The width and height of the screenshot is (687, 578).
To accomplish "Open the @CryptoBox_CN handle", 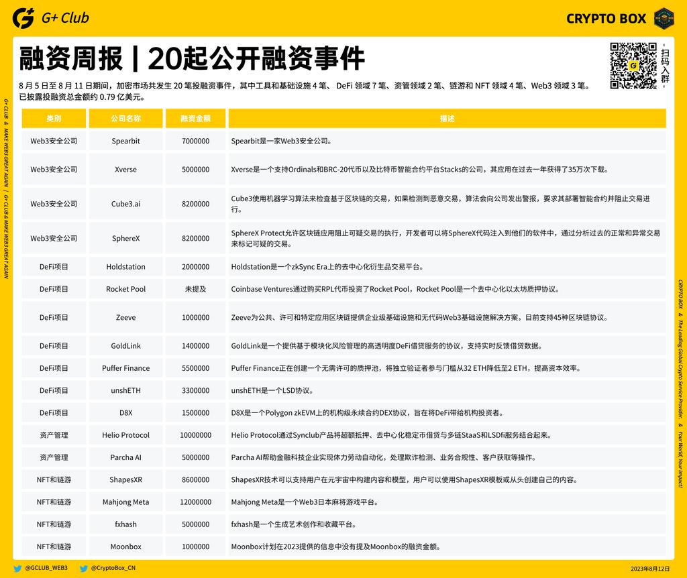I will 113,568.
